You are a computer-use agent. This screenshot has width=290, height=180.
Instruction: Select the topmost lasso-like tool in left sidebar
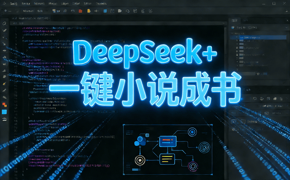pos(4,24)
